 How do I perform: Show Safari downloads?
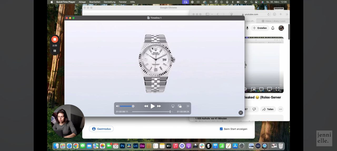click(x=274, y=14)
